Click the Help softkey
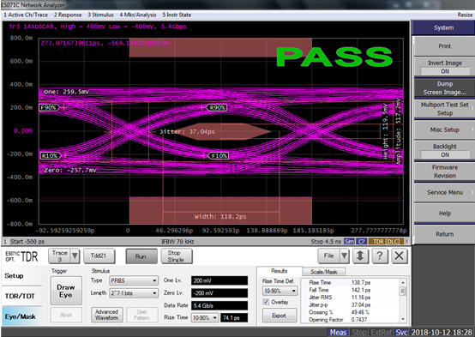 tap(444, 213)
